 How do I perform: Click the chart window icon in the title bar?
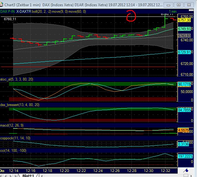(1, 5)
